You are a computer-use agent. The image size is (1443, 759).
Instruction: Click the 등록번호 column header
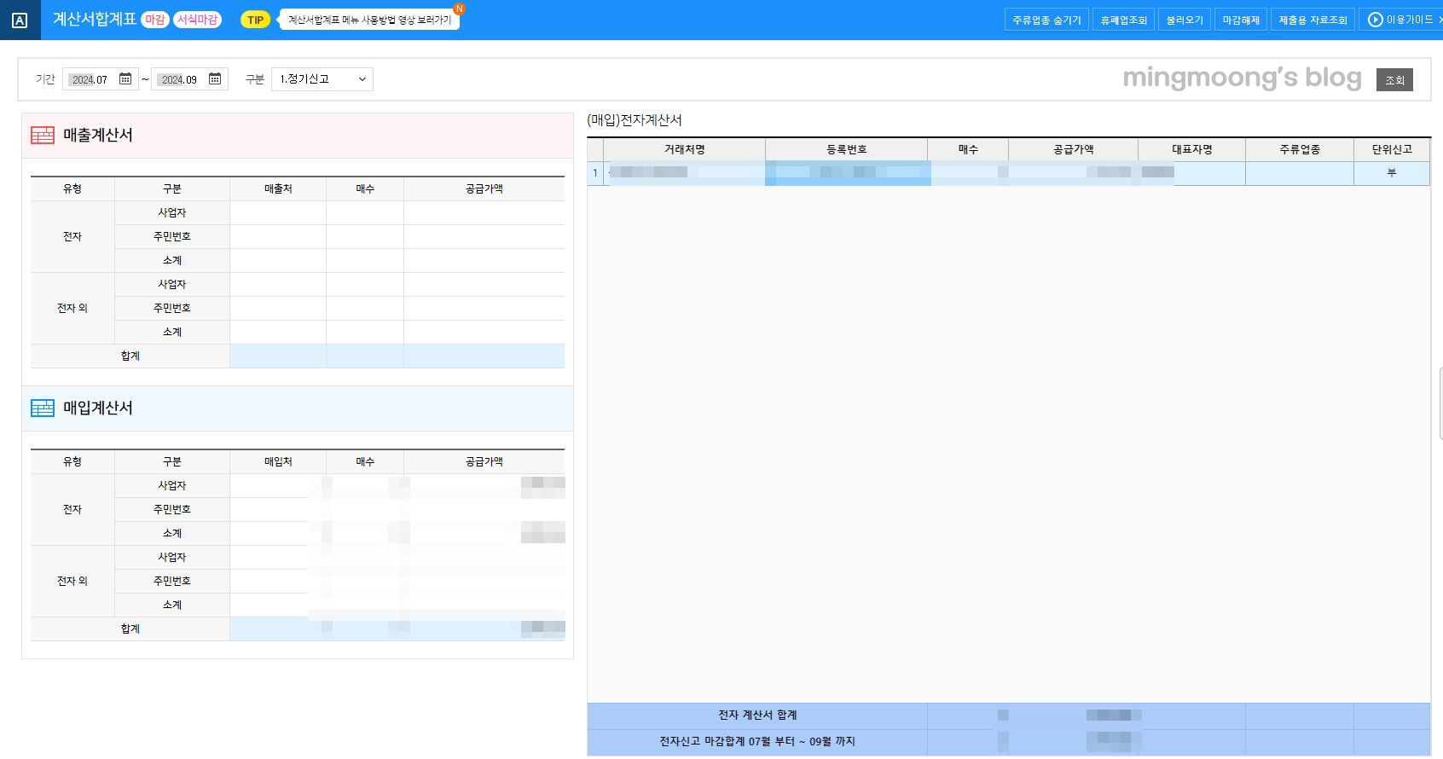(x=846, y=149)
